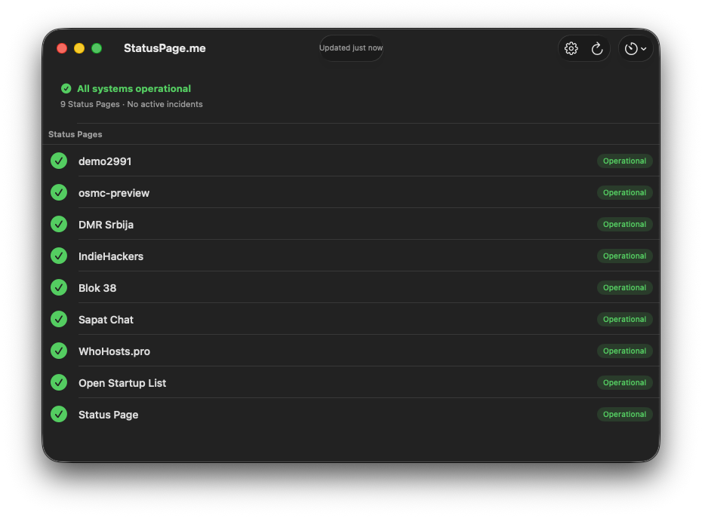The height and width of the screenshot is (518, 702).
Task: Click the Operational badge for demo2991
Action: click(624, 161)
